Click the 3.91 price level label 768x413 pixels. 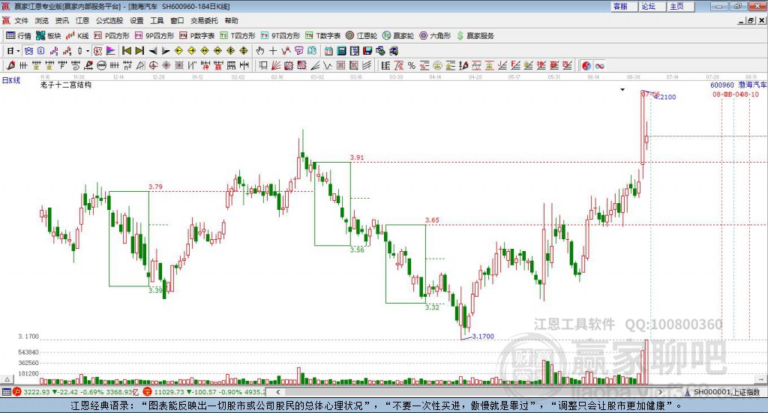[x=357, y=157]
